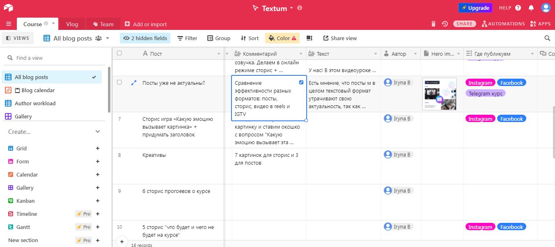Screen dimensions: 555x247
Task: Add a new Gallery view with plus icon
Action: 98,188
